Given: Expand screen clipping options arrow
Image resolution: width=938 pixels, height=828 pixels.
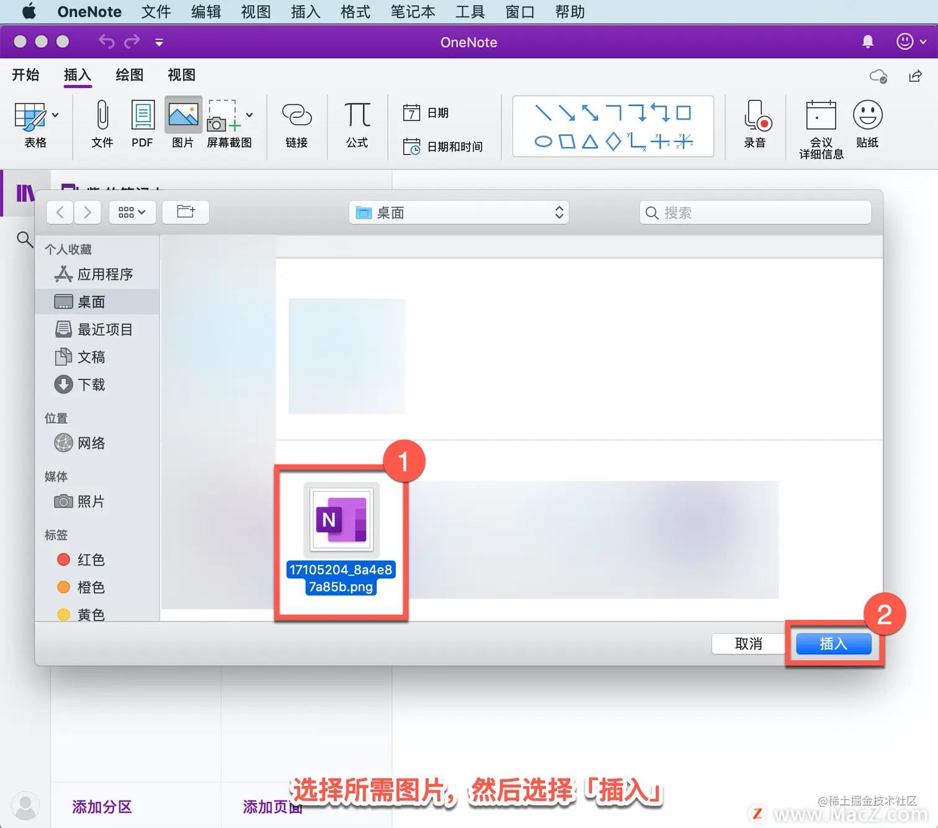Looking at the screenshot, I should (x=249, y=115).
